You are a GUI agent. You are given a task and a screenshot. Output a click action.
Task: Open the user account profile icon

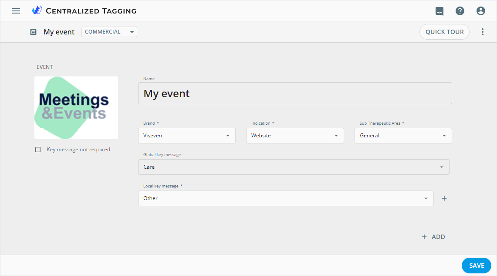click(481, 11)
